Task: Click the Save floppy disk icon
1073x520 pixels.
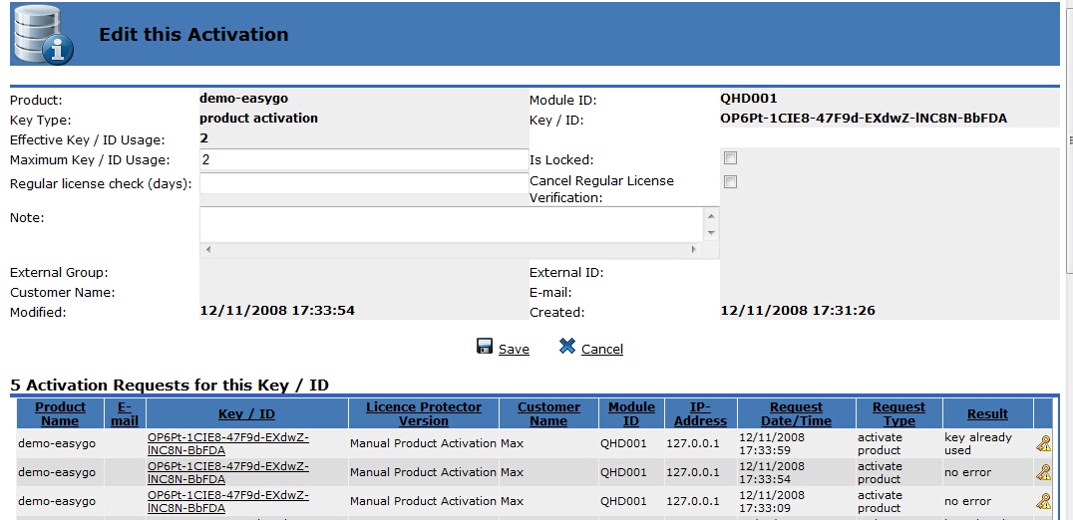Action: [485, 347]
